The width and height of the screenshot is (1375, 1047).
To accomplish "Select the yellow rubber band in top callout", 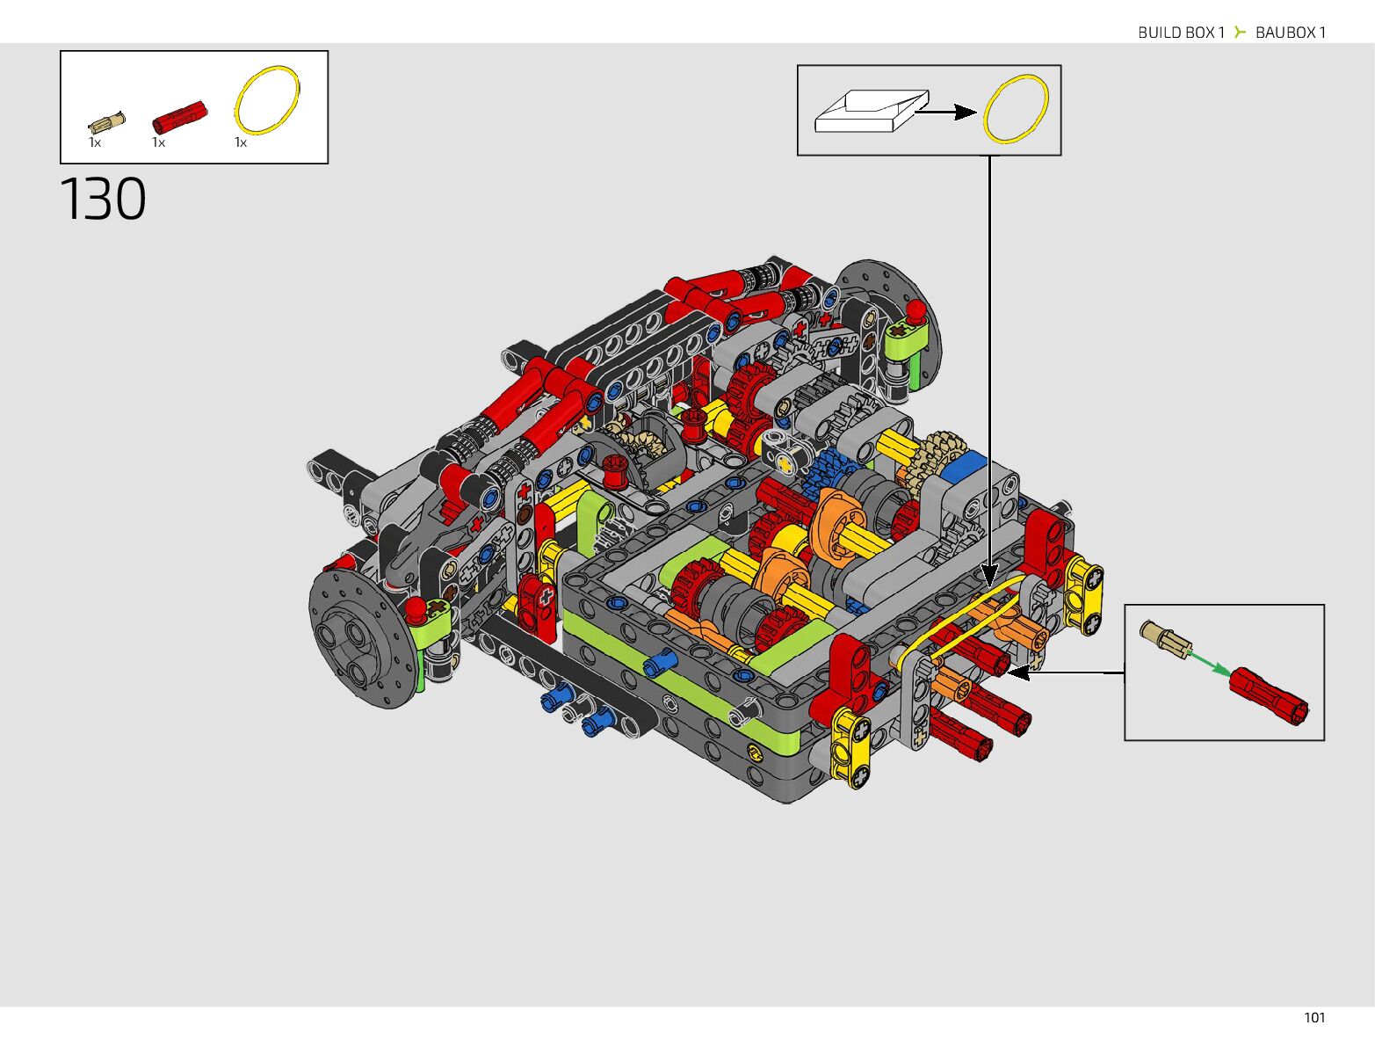I will (x=1016, y=109).
